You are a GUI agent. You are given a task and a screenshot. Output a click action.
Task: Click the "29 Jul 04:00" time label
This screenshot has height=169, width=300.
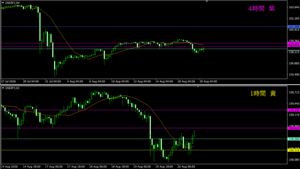click(31, 81)
